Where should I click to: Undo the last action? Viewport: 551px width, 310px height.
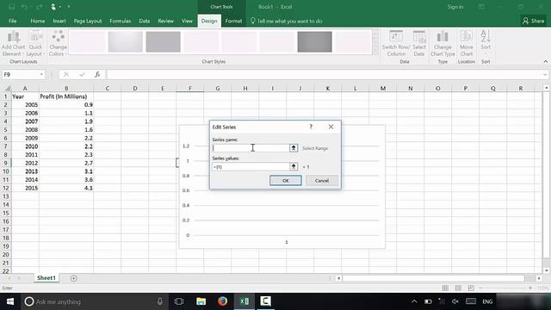click(24, 7)
